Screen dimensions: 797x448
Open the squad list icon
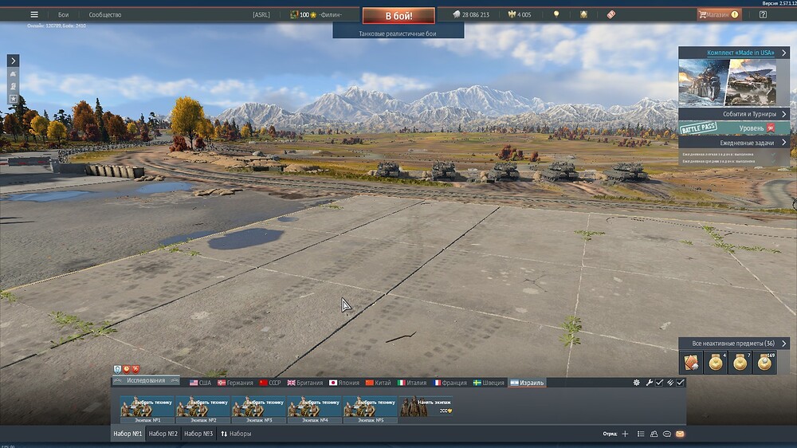coord(641,434)
